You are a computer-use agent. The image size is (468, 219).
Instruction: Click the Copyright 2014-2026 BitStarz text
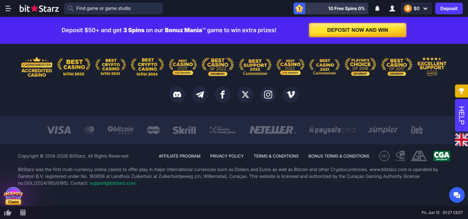pyautogui.click(x=74, y=156)
